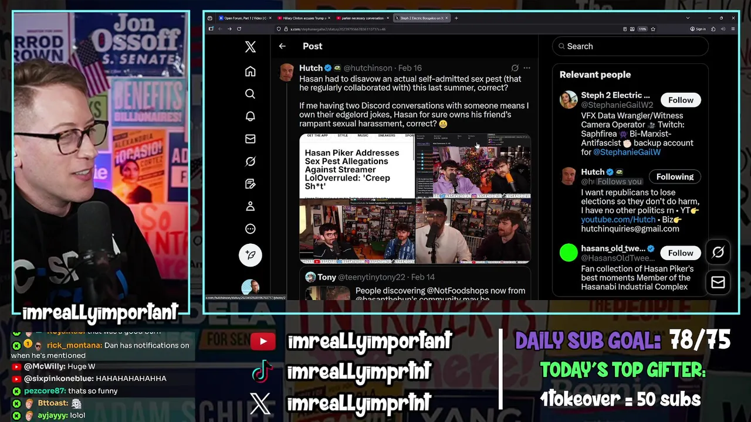Open top-right Christmas tree stream image
The image size is (751, 422).
point(473,166)
